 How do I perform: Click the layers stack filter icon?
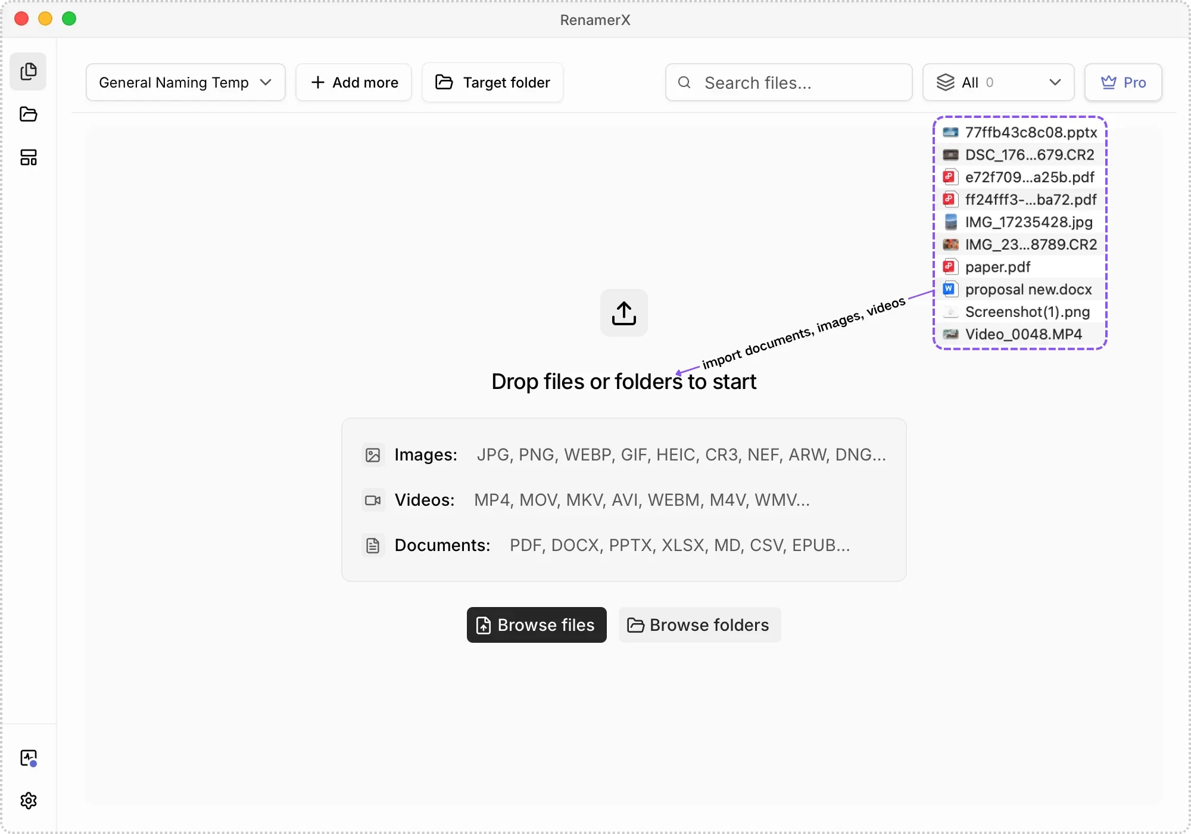point(946,82)
